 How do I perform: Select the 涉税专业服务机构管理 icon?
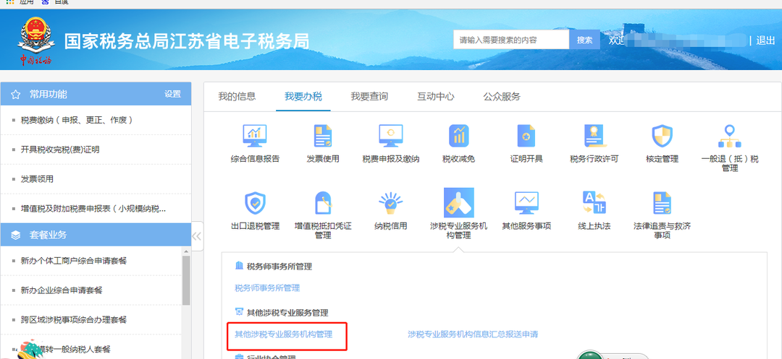tap(458, 203)
